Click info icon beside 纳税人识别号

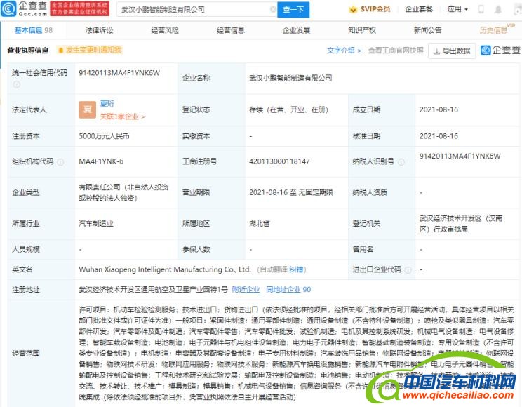(401, 162)
